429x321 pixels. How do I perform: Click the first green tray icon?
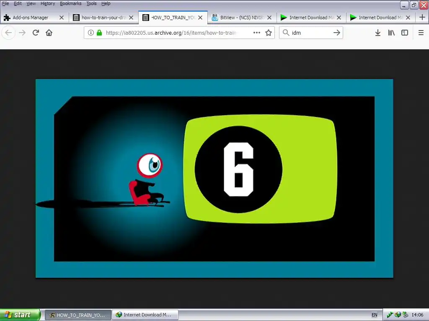pos(390,315)
